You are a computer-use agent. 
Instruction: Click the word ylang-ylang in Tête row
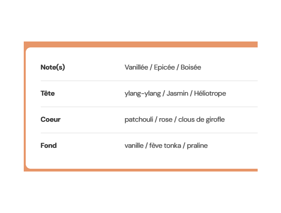click(x=142, y=94)
